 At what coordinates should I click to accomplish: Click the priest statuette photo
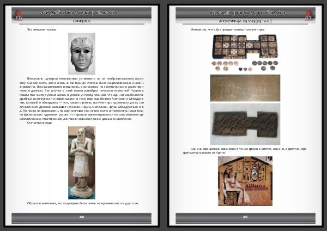point(82,162)
